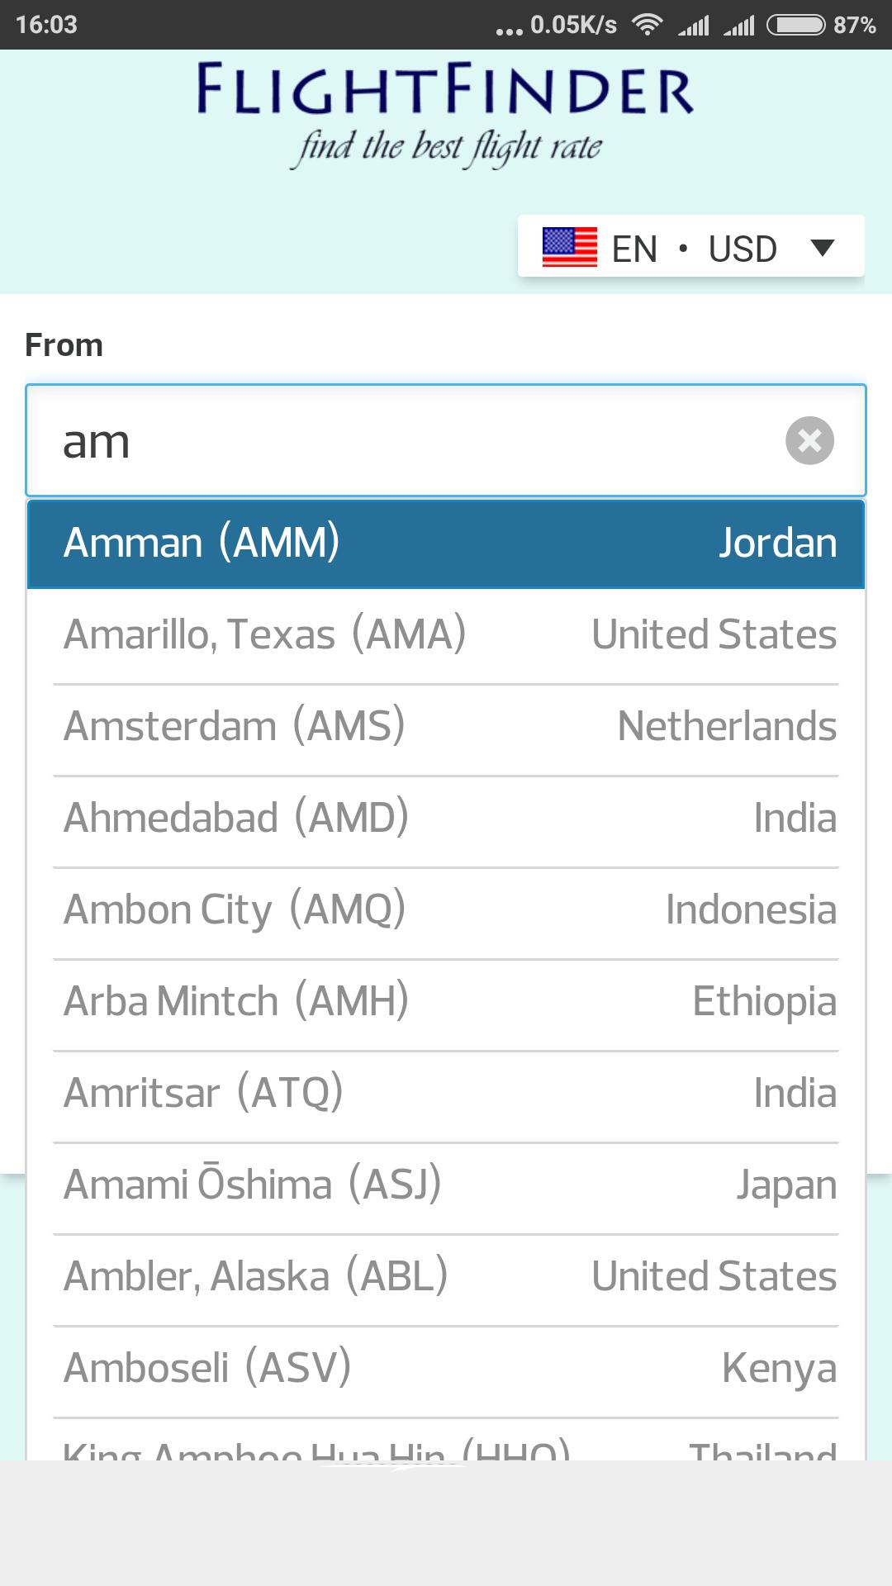Tap the EN USD label
The image size is (892, 1586).
pos(694,248)
